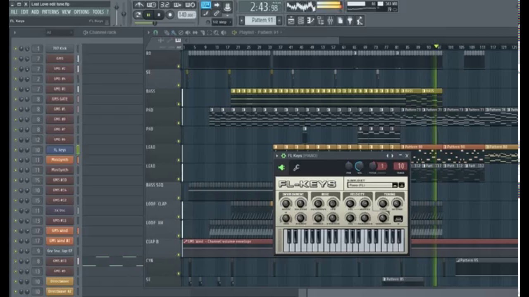Click the arrow after the Pattern 91 selector
This screenshot has height=297, width=529.
pos(279,20)
